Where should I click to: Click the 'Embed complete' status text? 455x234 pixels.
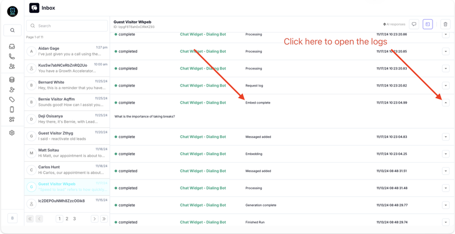point(257,103)
